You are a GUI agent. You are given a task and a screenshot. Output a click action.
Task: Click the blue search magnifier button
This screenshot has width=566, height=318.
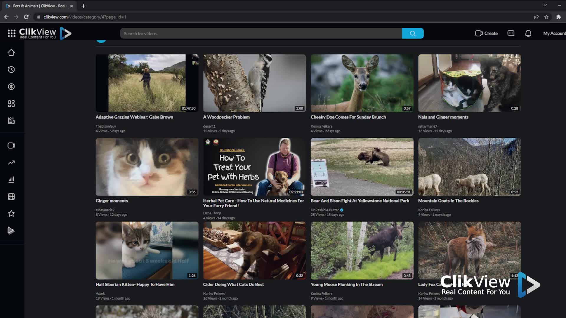click(413, 34)
